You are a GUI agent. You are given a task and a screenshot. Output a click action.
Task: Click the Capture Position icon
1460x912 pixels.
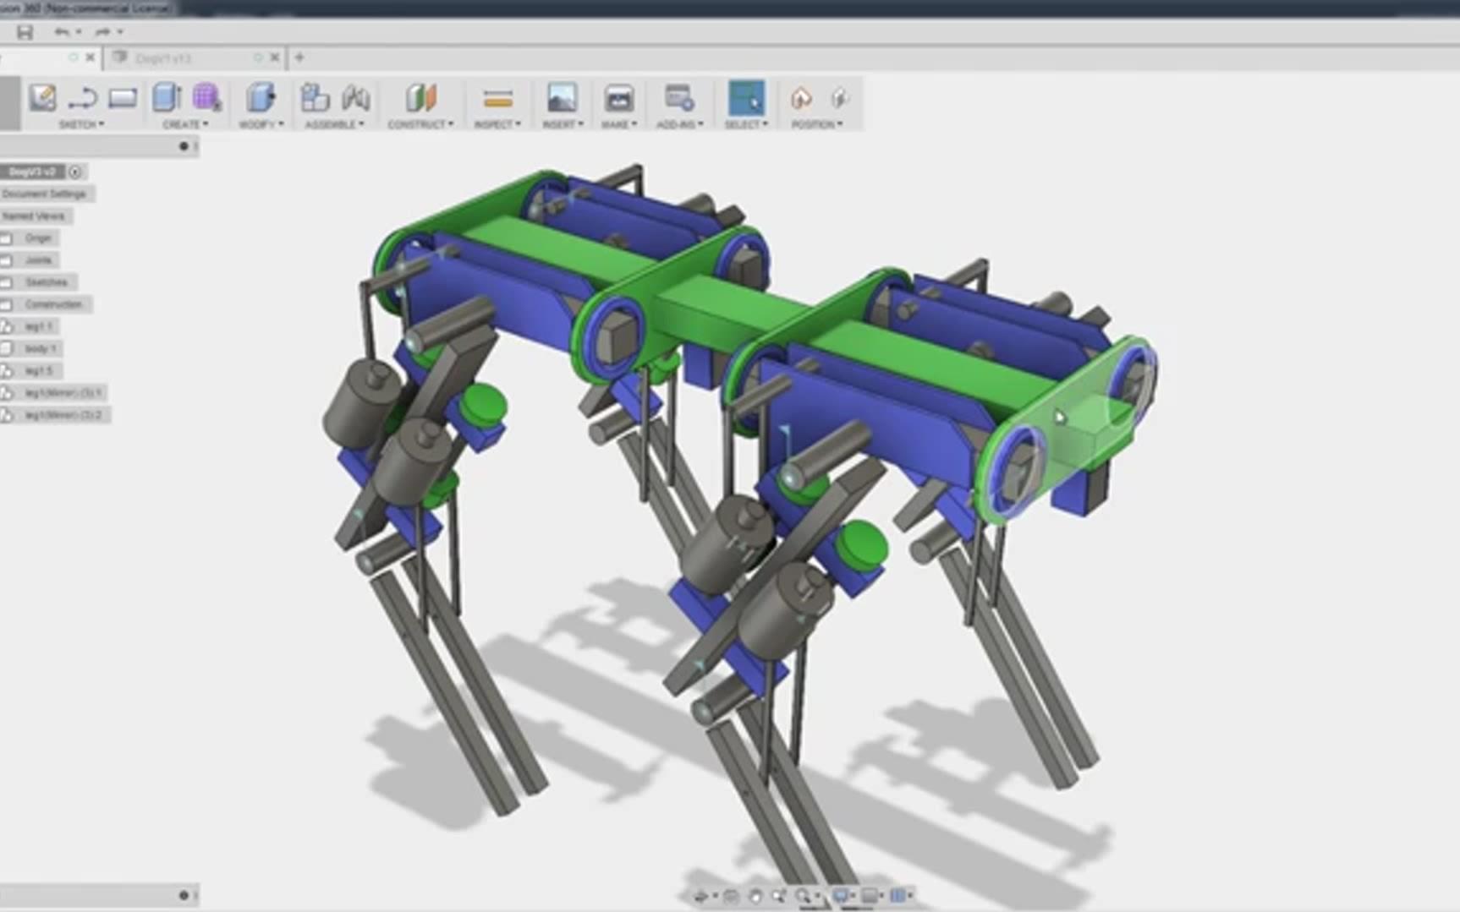(800, 98)
